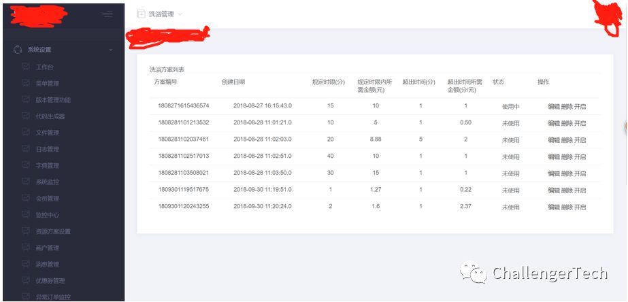Click 编辑 for plan 1808271615436574
The width and height of the screenshot is (628, 302).
click(554, 107)
